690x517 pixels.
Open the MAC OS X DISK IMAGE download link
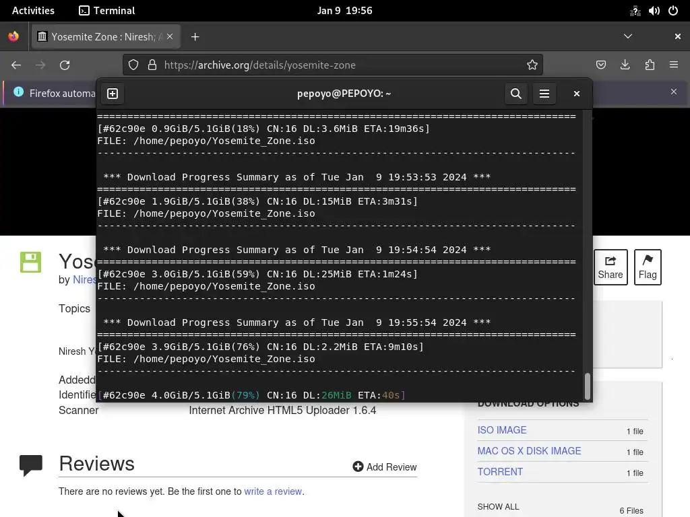pyautogui.click(x=529, y=450)
